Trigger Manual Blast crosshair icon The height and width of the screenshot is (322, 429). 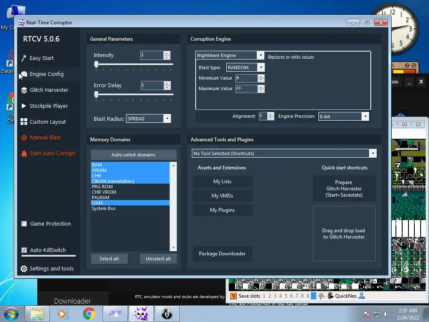click(x=24, y=138)
